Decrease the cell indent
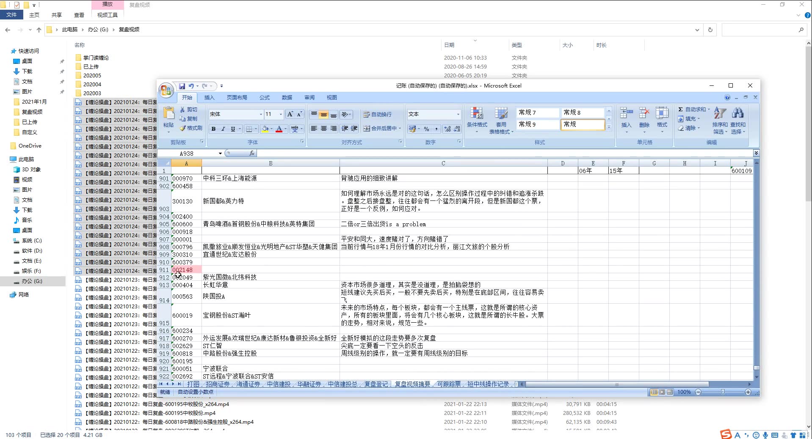 [x=345, y=129]
